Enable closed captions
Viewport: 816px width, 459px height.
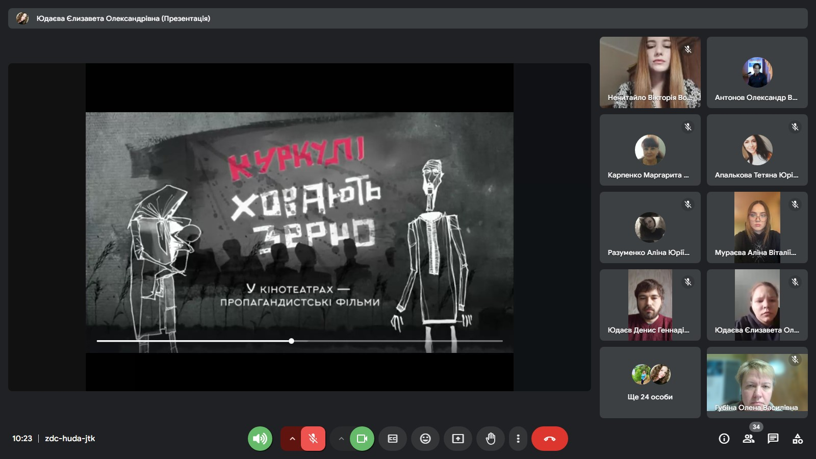[393, 439]
